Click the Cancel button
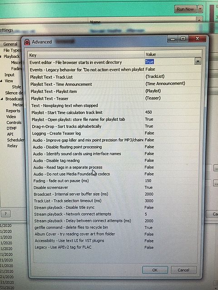The width and height of the screenshot is (218, 290). tap(183, 270)
